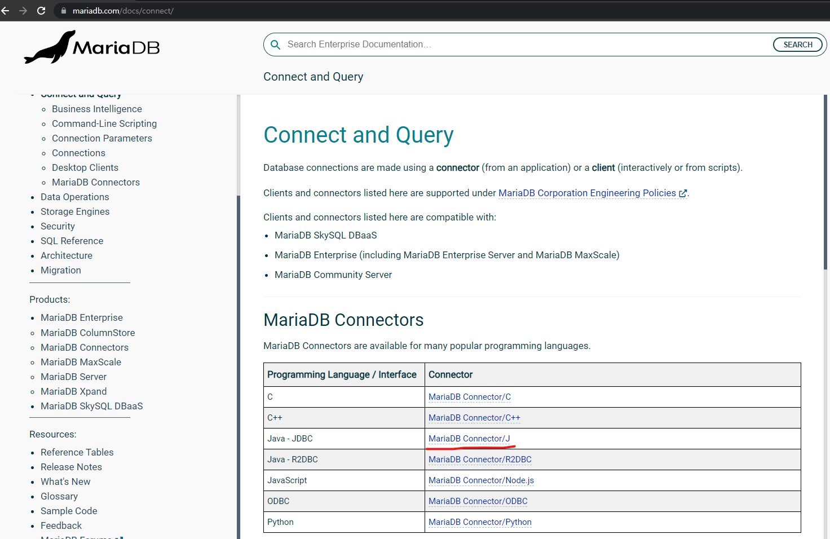Open Reference Tables resource
Viewport: 830px width, 539px height.
[x=77, y=452]
